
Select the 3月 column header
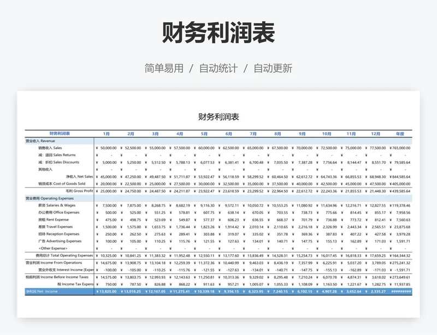point(155,134)
